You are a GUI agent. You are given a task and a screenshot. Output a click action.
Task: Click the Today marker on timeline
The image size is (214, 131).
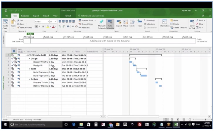(x=30, y=34)
